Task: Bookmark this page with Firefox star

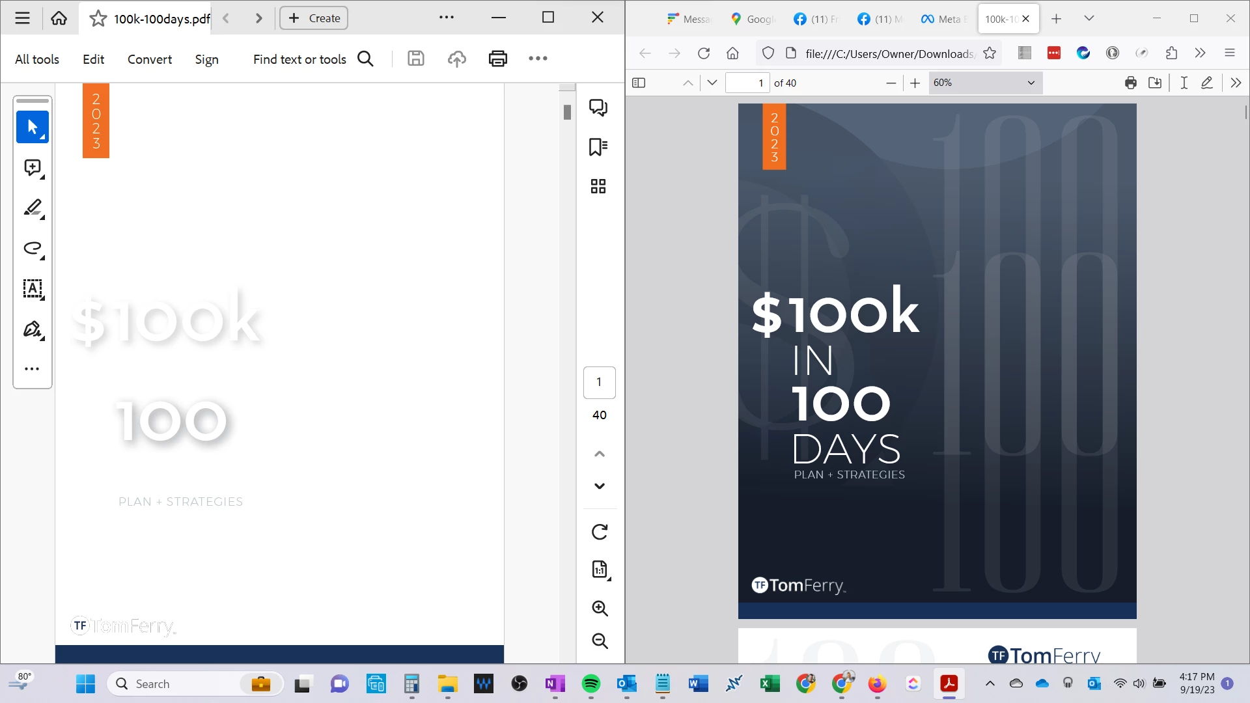Action: 990,53
